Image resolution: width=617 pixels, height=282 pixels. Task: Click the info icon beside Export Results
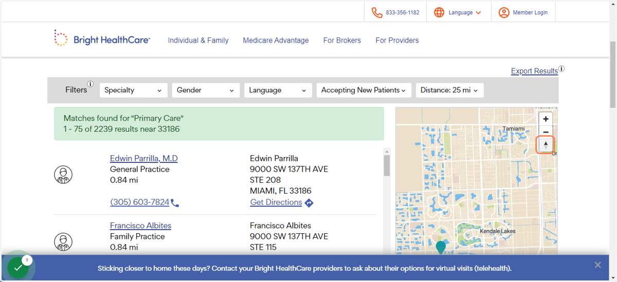tap(561, 68)
